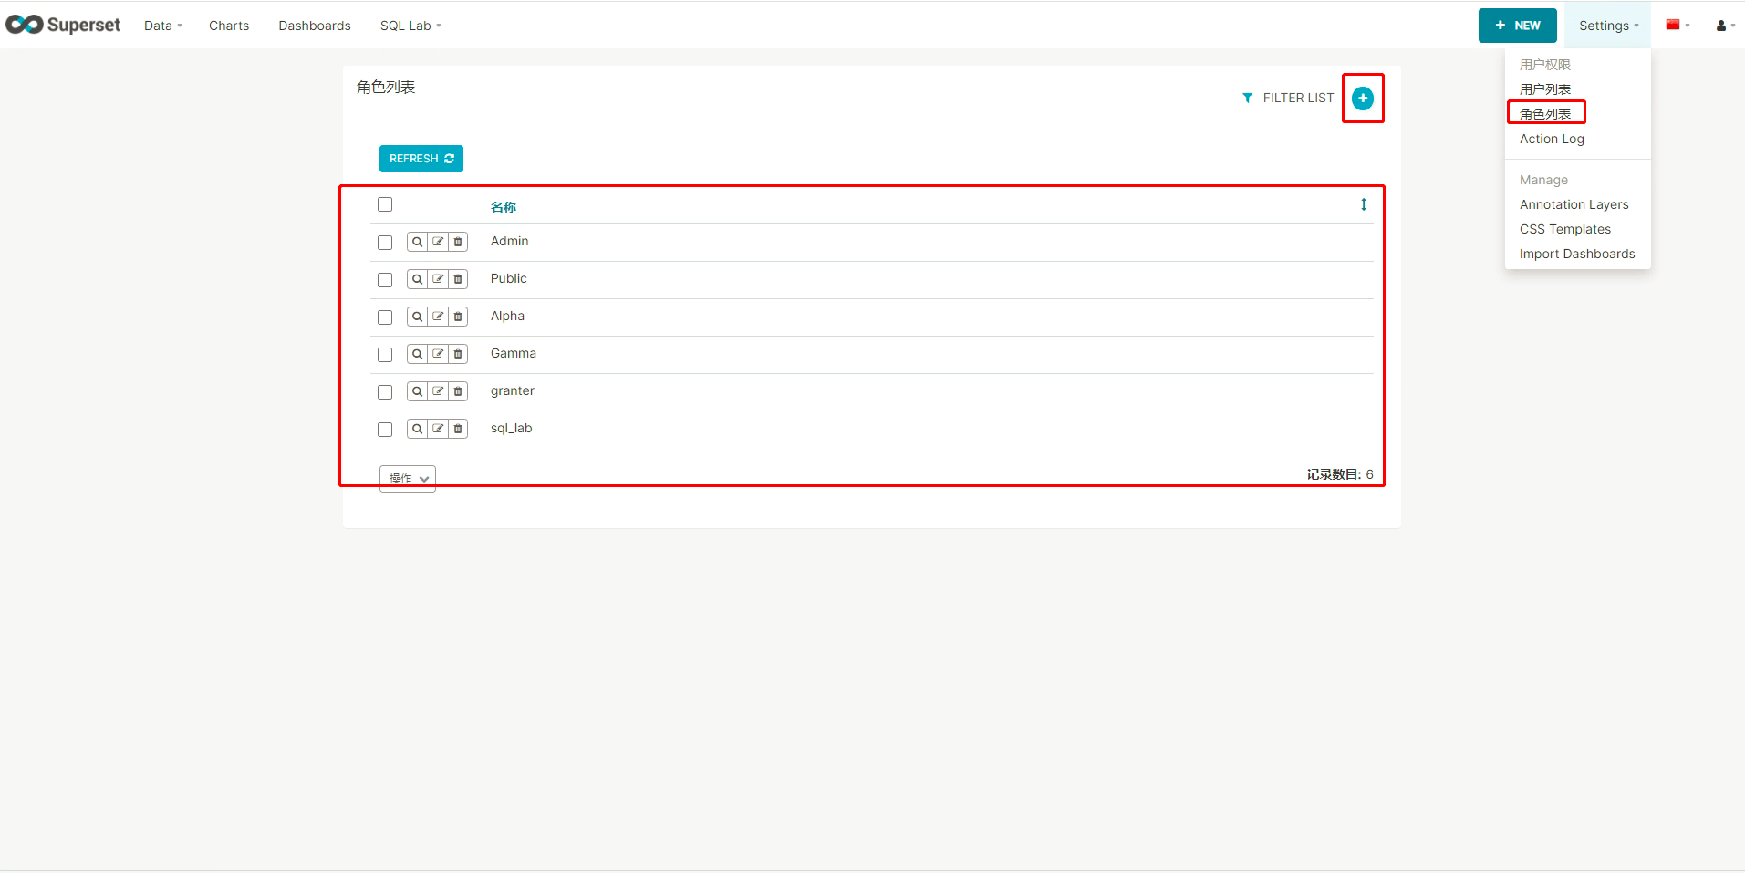Go to Charts page
Screen dimensions: 1745x873
pos(229,26)
